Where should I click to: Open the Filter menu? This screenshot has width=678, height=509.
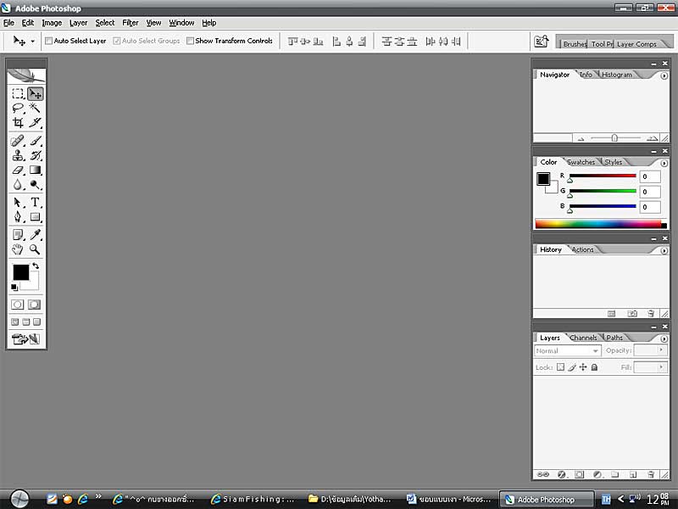coord(131,23)
